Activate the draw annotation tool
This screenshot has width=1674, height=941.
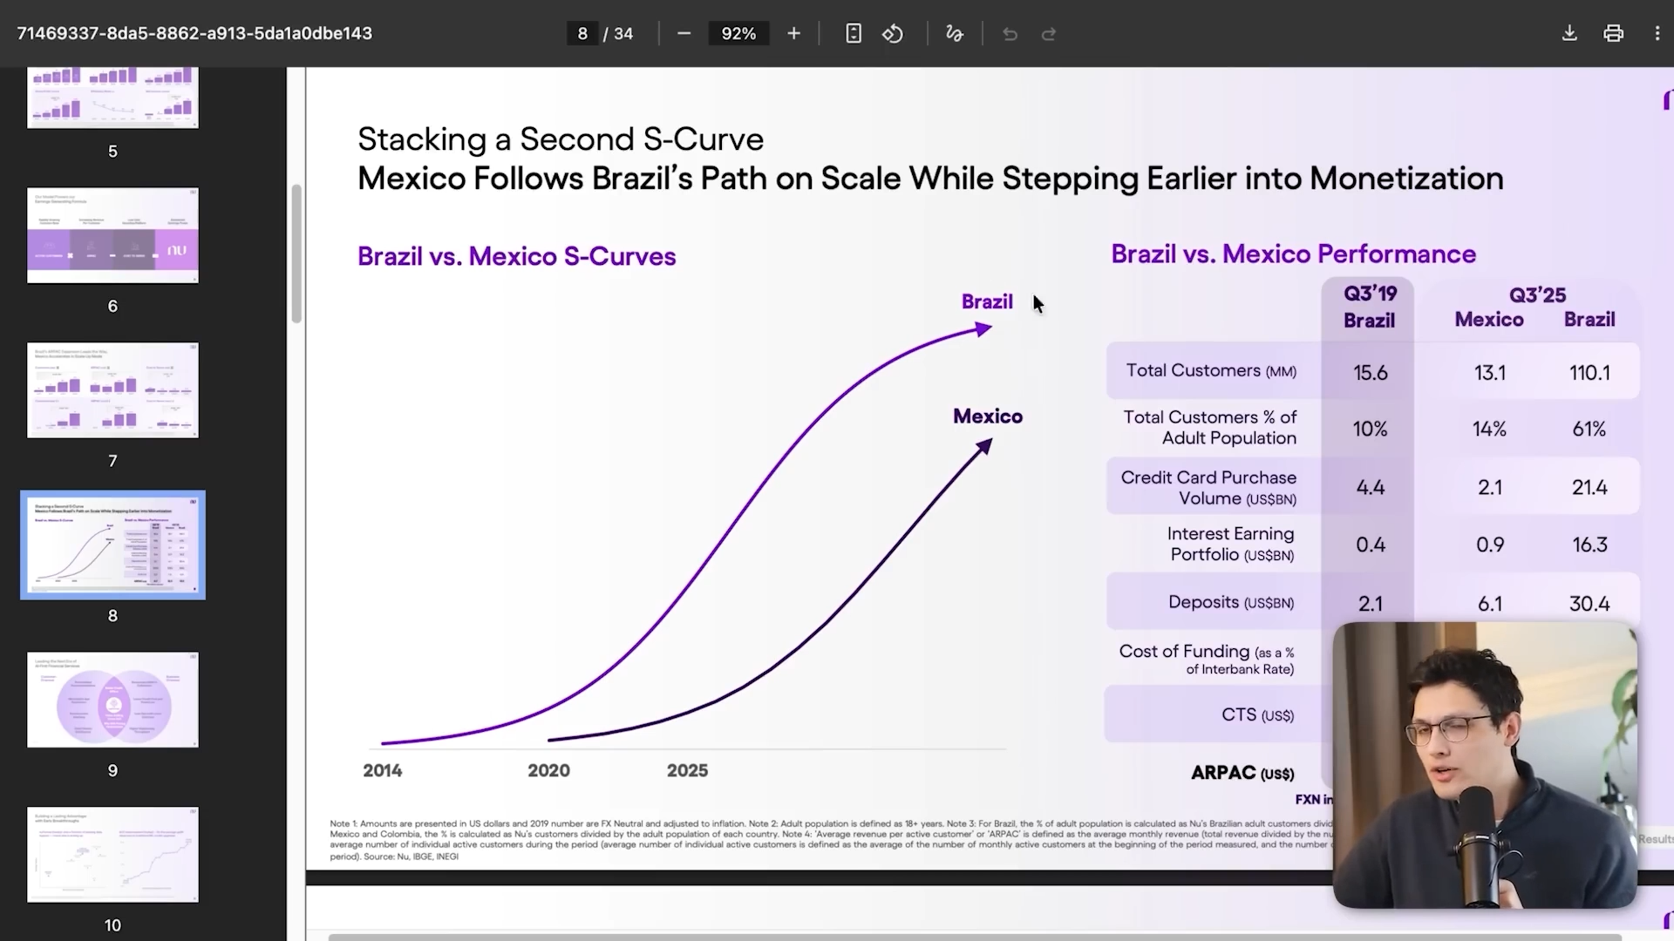pyautogui.click(x=955, y=33)
